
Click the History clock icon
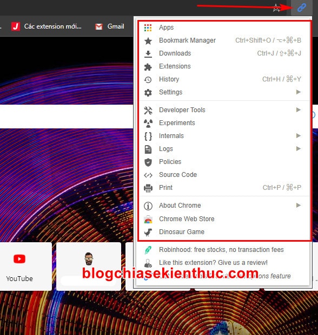(x=148, y=80)
